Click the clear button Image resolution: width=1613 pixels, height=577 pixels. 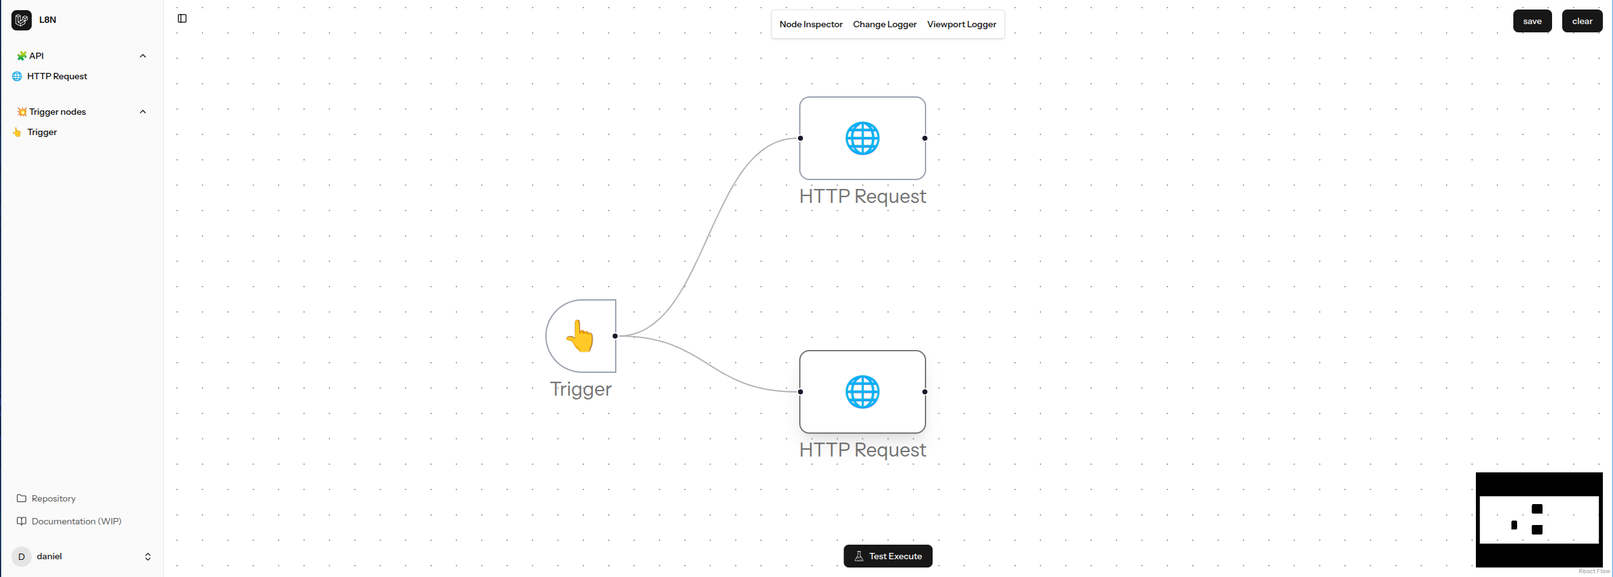tap(1583, 21)
